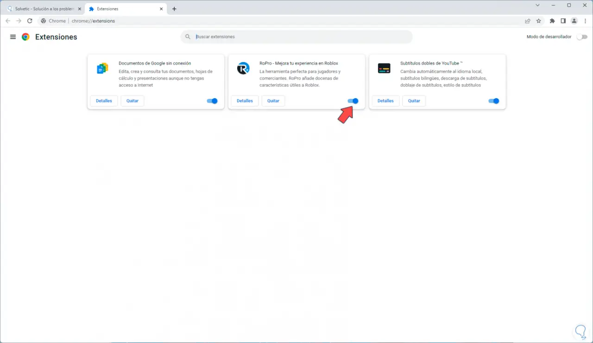Select the Extensiones browser tab
Viewport: 593px width, 343px height.
tap(126, 9)
